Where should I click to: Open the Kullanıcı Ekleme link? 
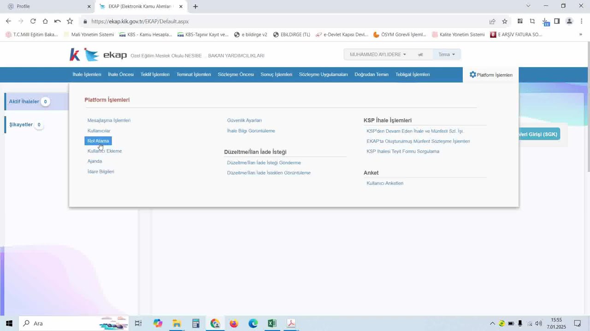(x=105, y=151)
